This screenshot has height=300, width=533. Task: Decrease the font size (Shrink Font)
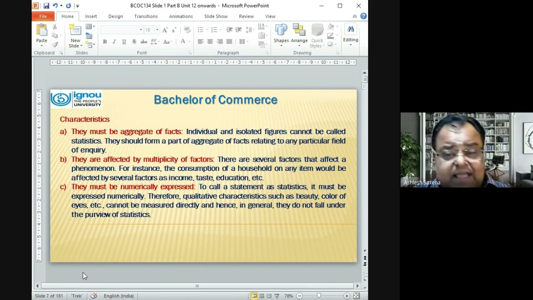click(x=174, y=30)
